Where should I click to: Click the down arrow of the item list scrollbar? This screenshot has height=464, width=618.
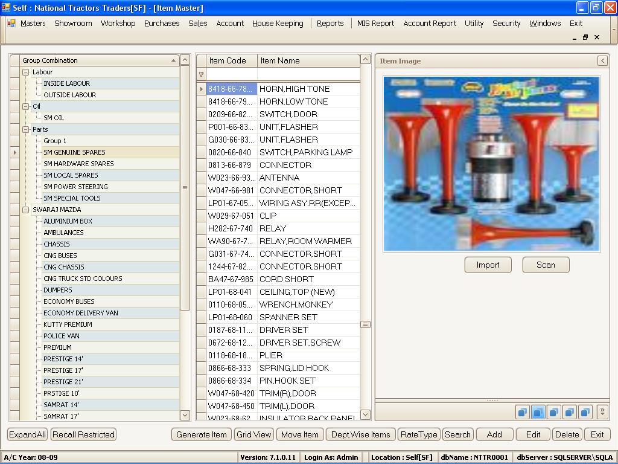pos(365,414)
